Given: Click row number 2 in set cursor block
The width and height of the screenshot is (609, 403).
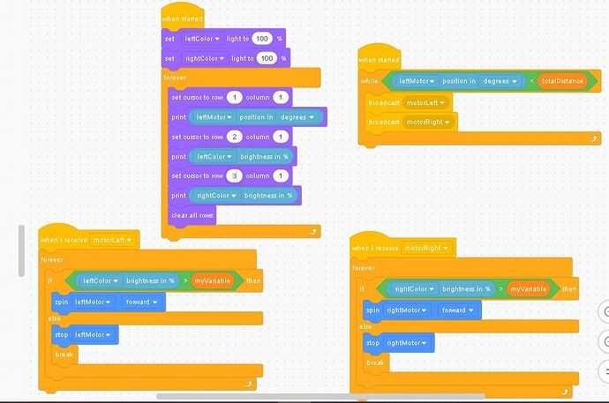Looking at the screenshot, I should pyautogui.click(x=234, y=137).
